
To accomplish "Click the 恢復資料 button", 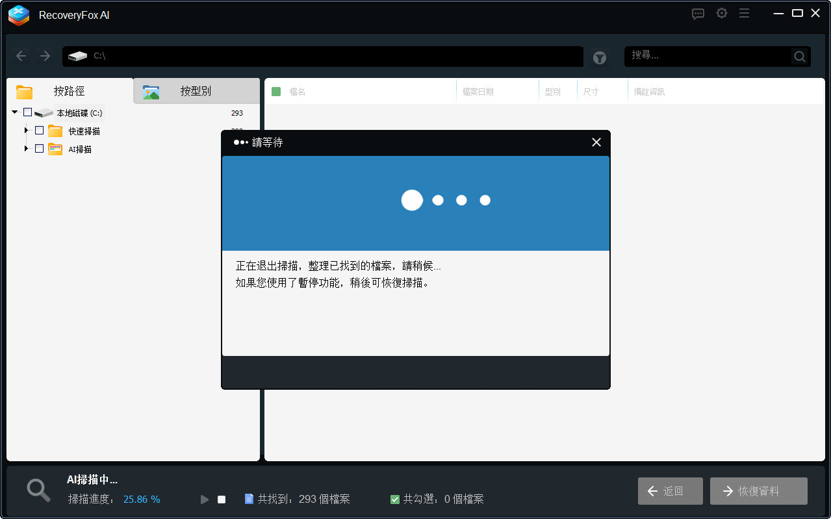I will tap(758, 491).
